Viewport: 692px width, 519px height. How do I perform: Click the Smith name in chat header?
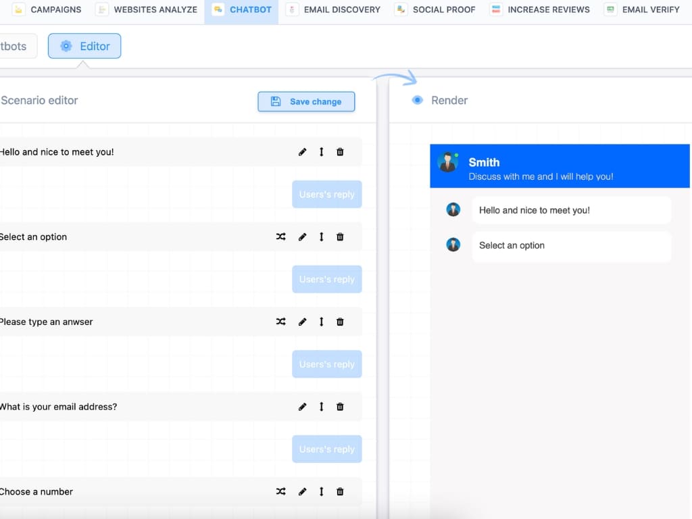click(x=484, y=162)
